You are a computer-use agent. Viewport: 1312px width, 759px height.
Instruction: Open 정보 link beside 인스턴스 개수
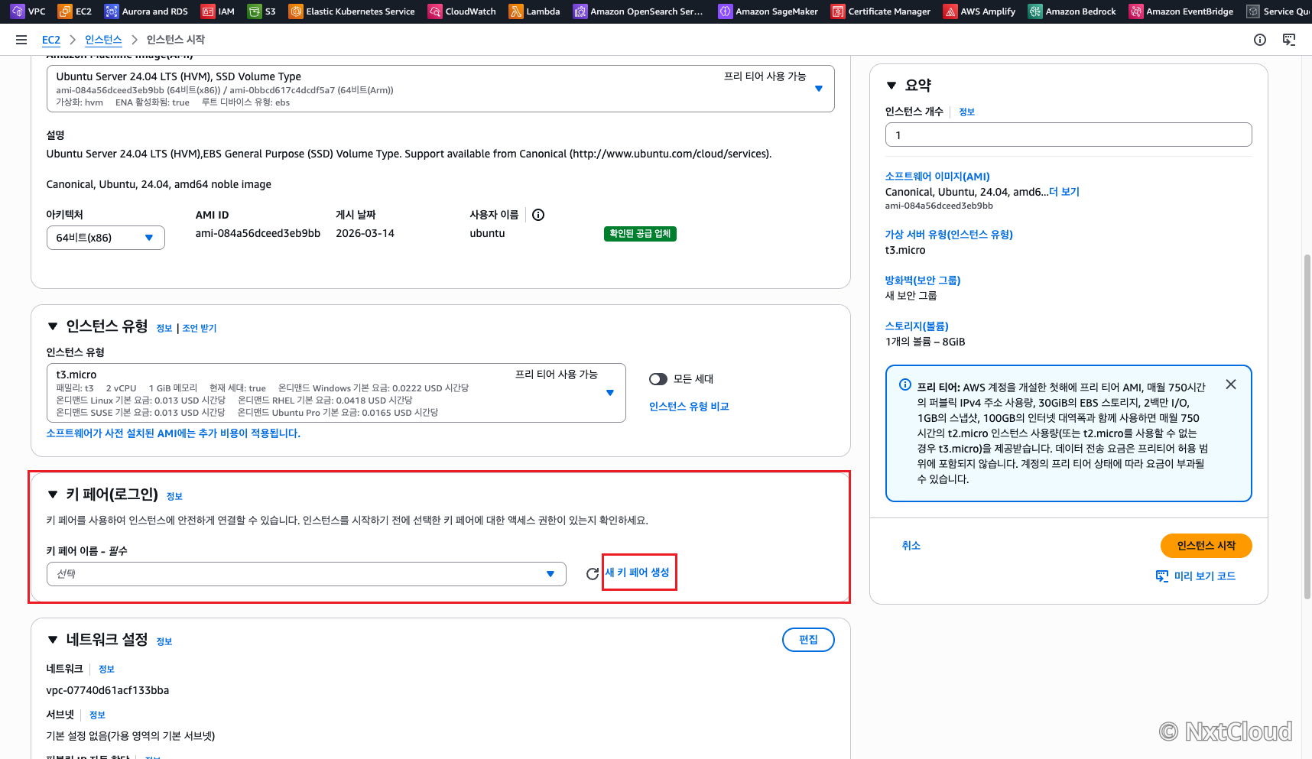966,112
